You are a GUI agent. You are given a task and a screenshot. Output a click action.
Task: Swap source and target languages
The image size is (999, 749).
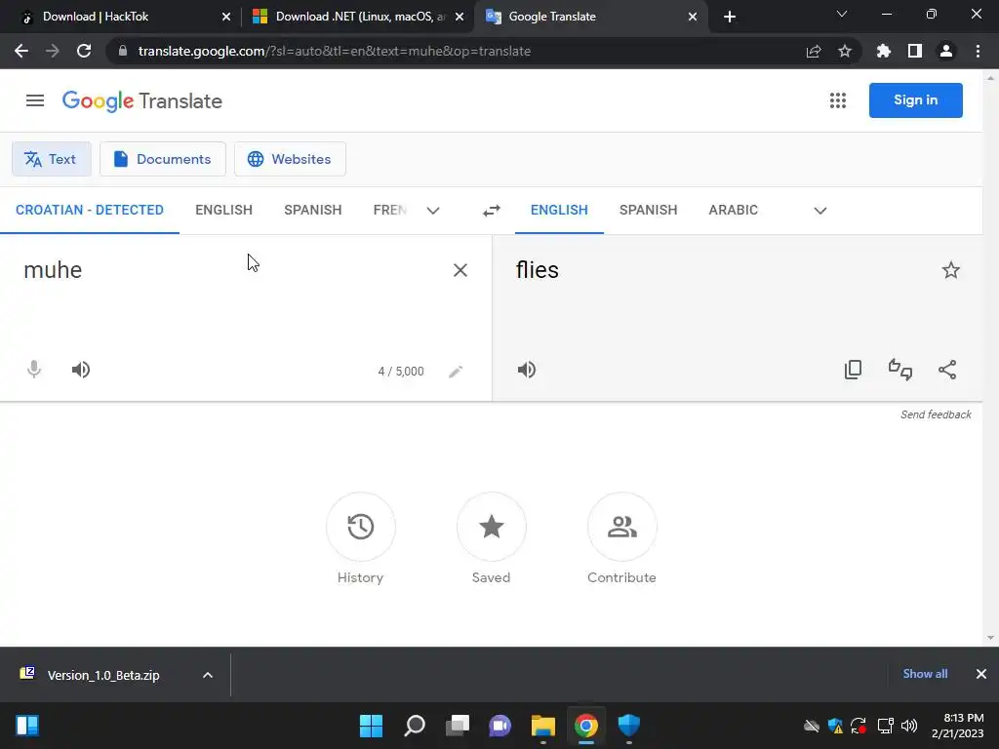pos(492,211)
